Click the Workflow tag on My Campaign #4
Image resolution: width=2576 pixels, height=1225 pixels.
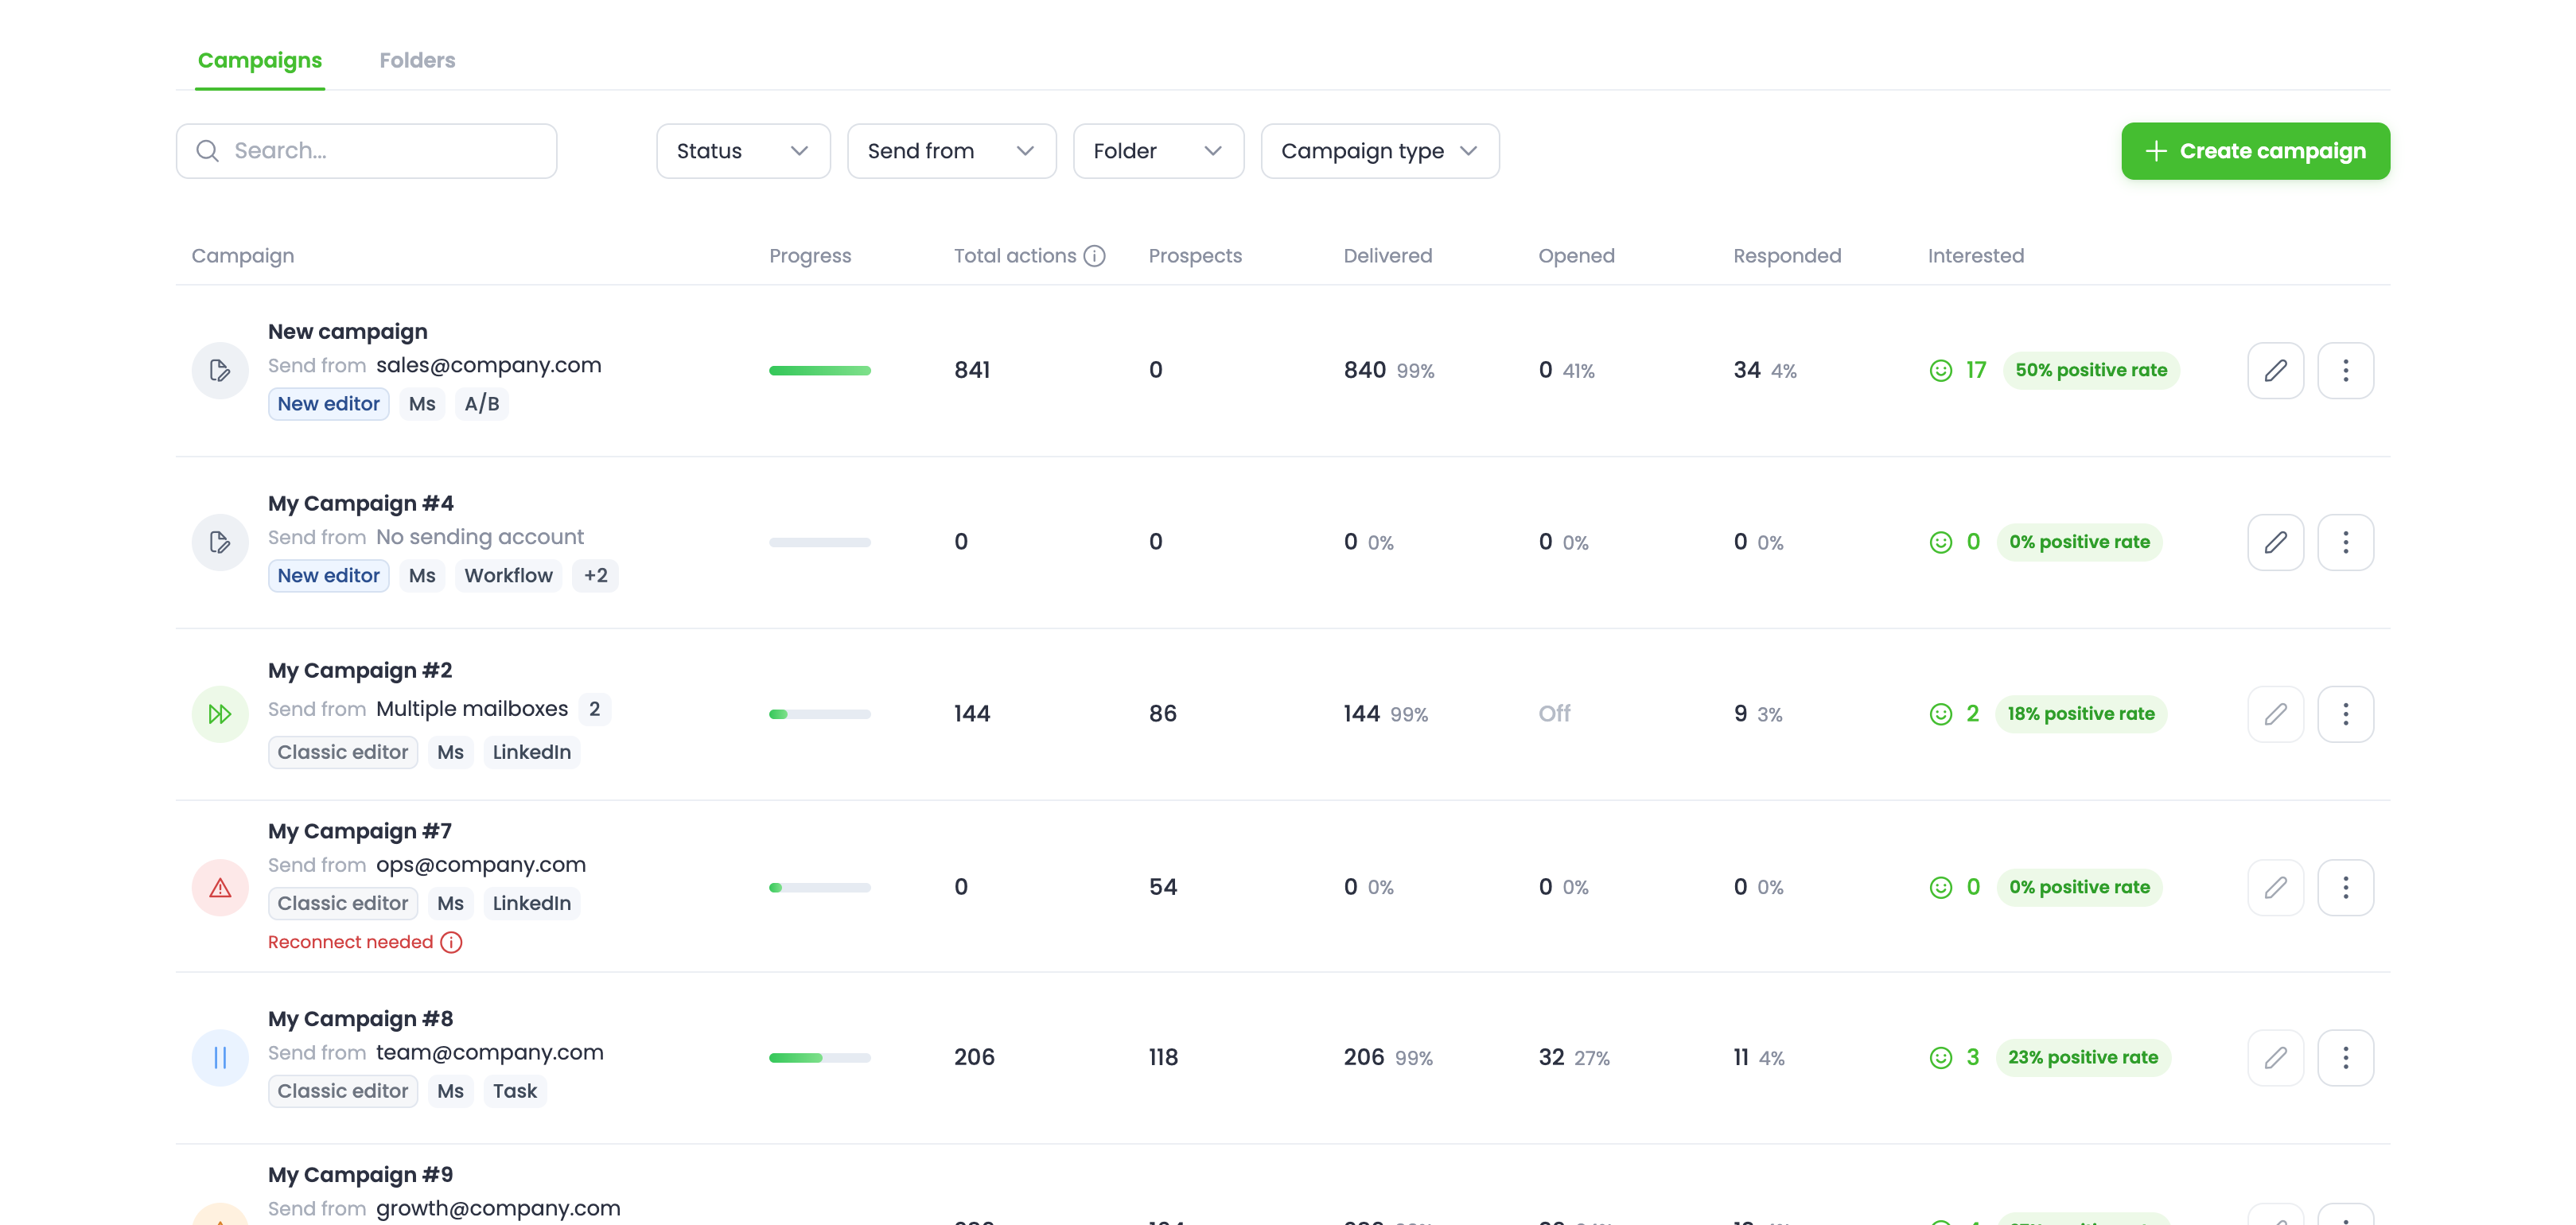(x=508, y=576)
